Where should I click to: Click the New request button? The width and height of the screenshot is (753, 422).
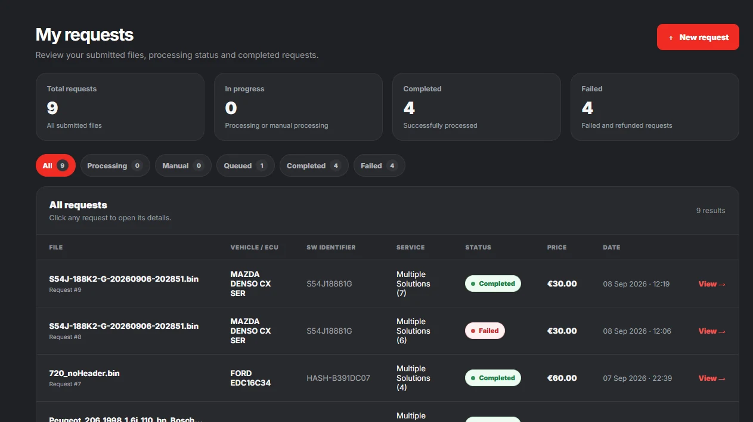[698, 37]
